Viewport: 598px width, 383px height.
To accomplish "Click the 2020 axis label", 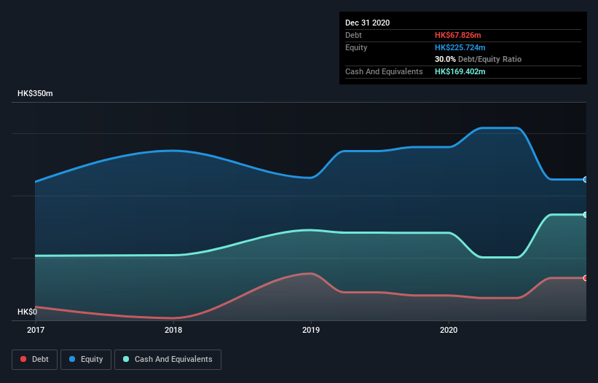I will [449, 330].
